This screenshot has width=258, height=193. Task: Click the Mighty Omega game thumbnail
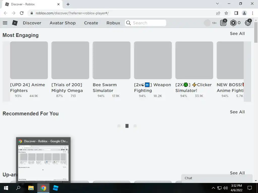click(70, 60)
